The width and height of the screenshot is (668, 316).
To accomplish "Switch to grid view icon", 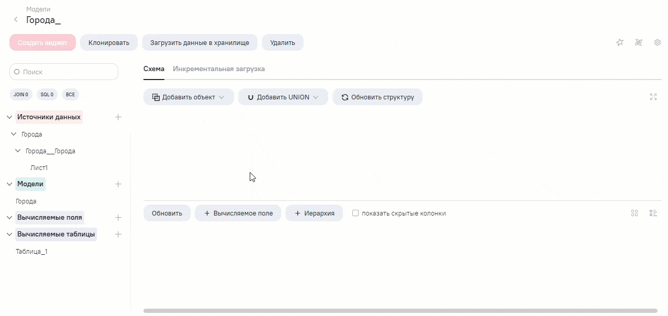I will pyautogui.click(x=634, y=213).
